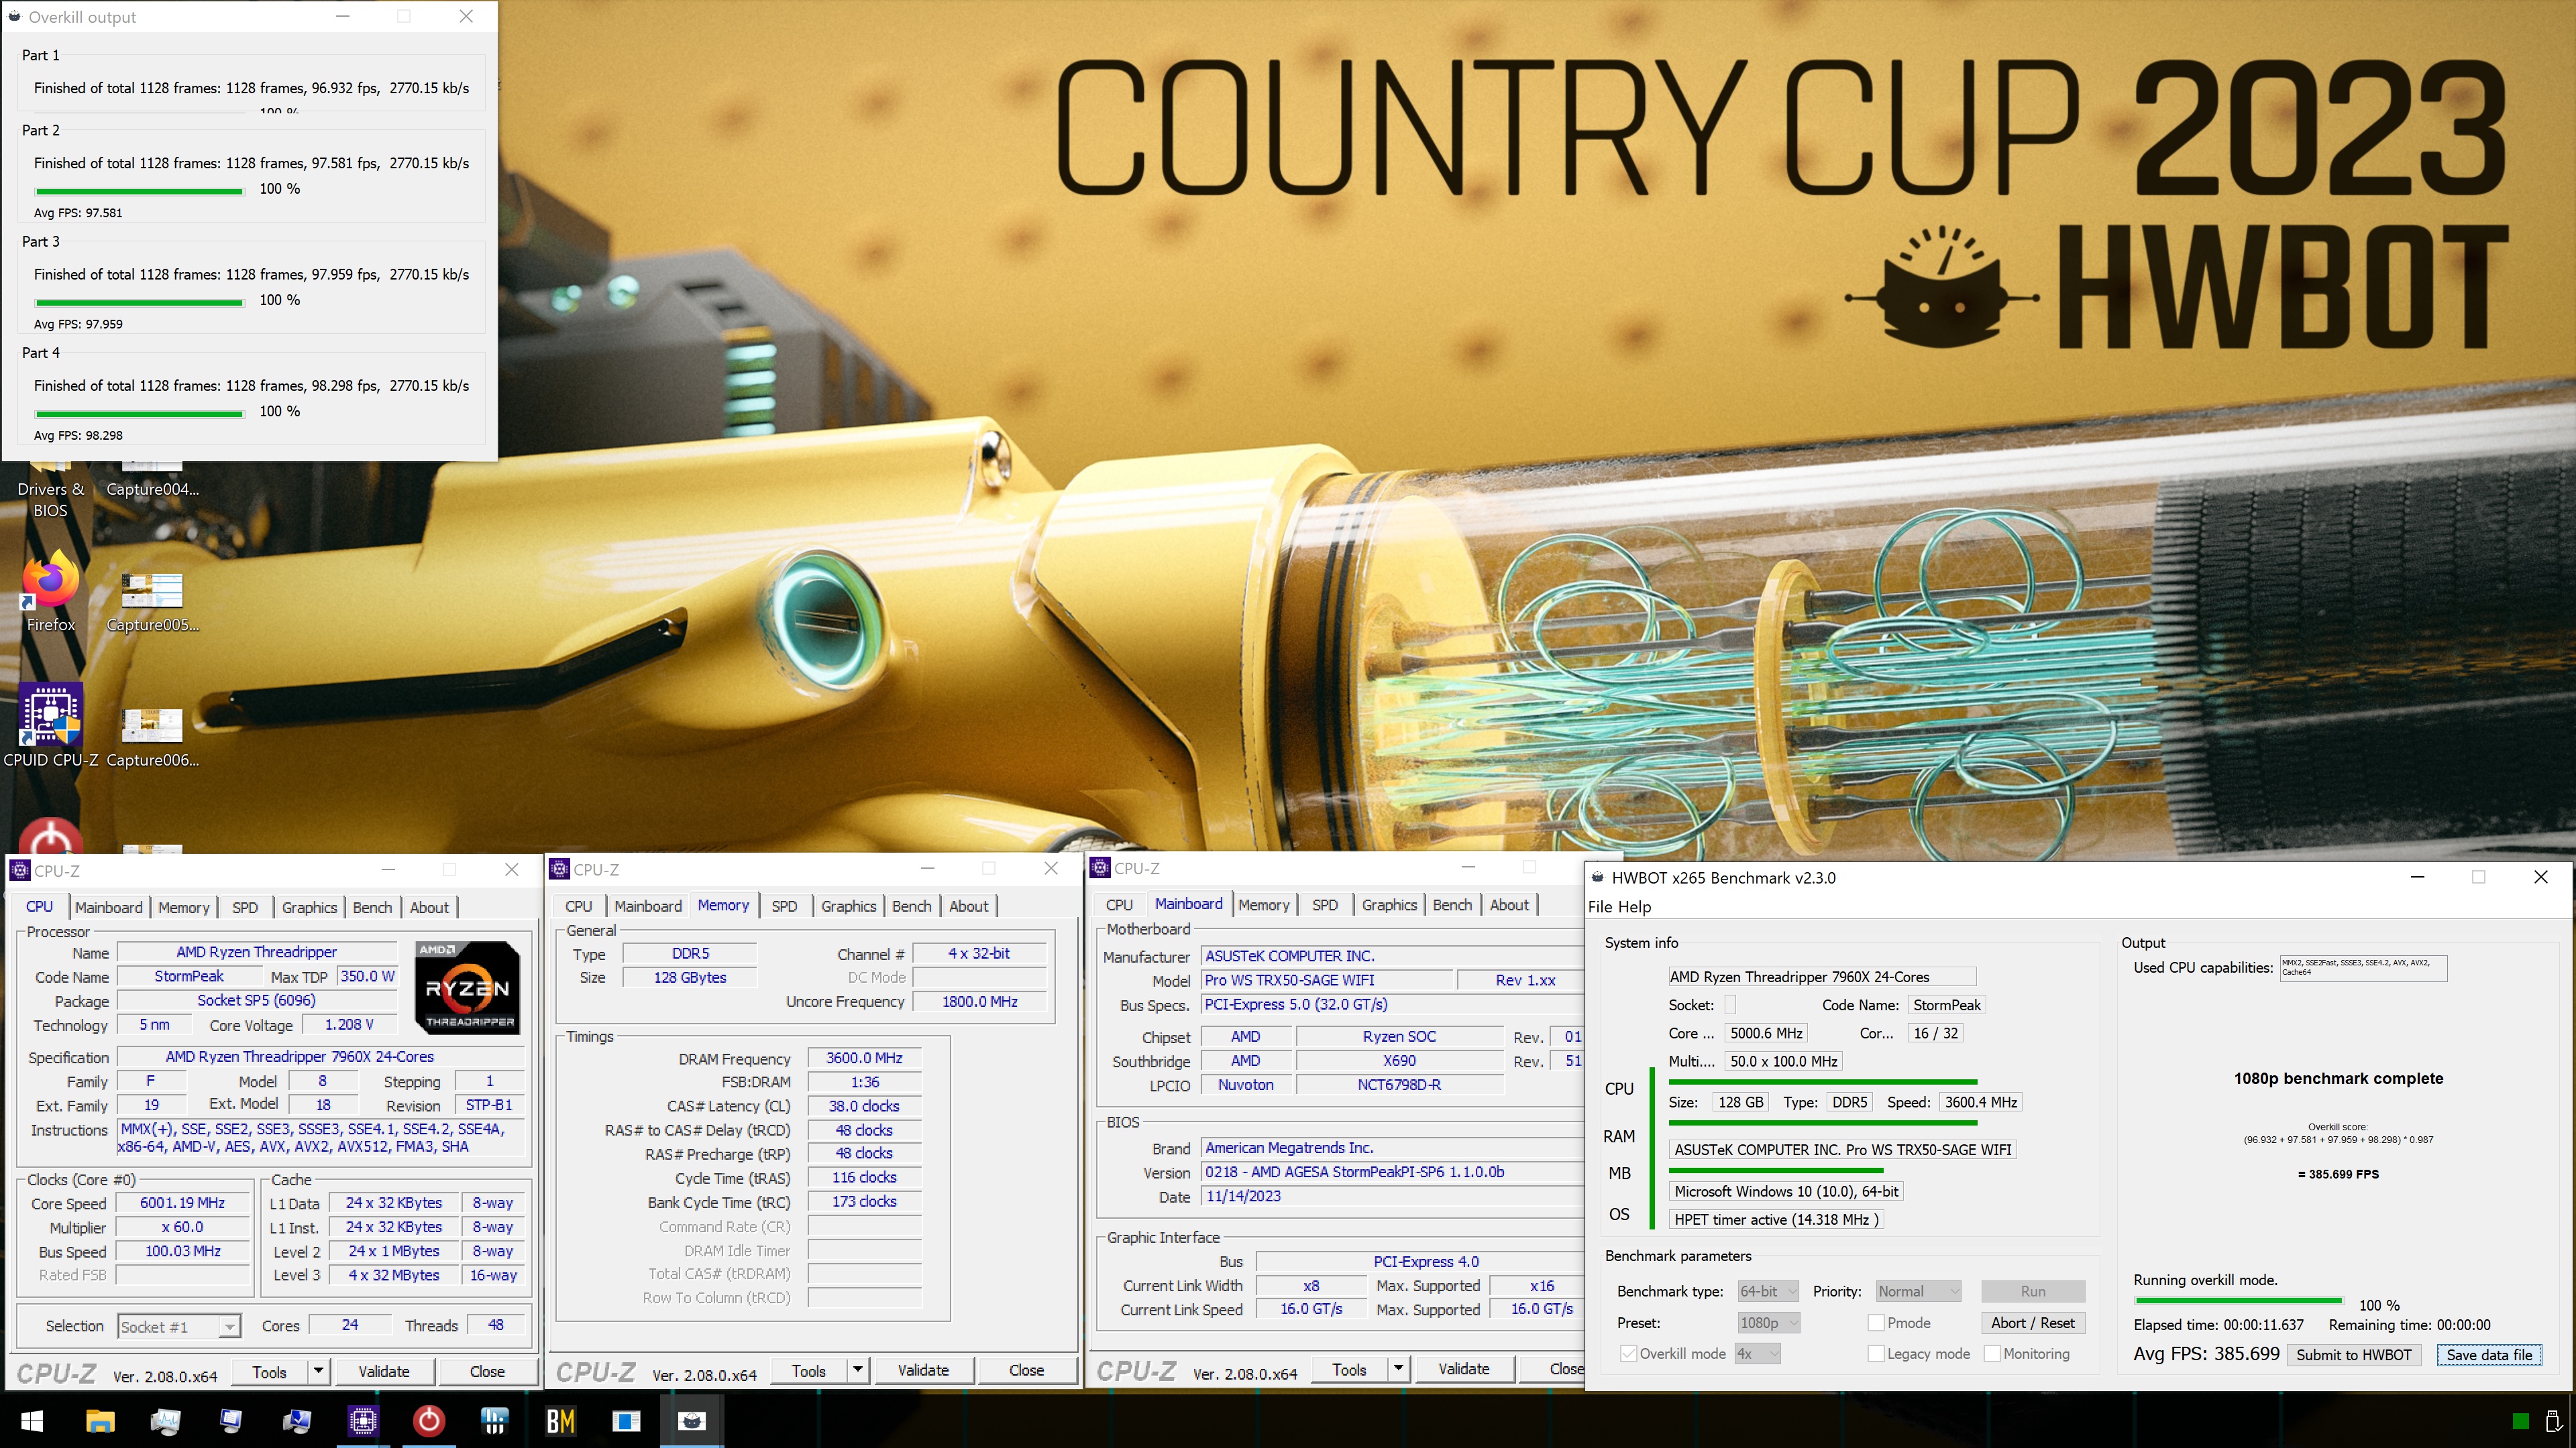Image resolution: width=2576 pixels, height=1448 pixels.
Task: Click Part 4 progress bar in Overkill output
Action: tap(139, 413)
